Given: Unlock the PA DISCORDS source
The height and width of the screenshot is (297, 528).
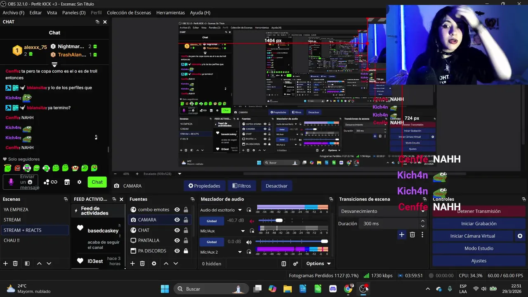Looking at the screenshot, I should point(186,251).
